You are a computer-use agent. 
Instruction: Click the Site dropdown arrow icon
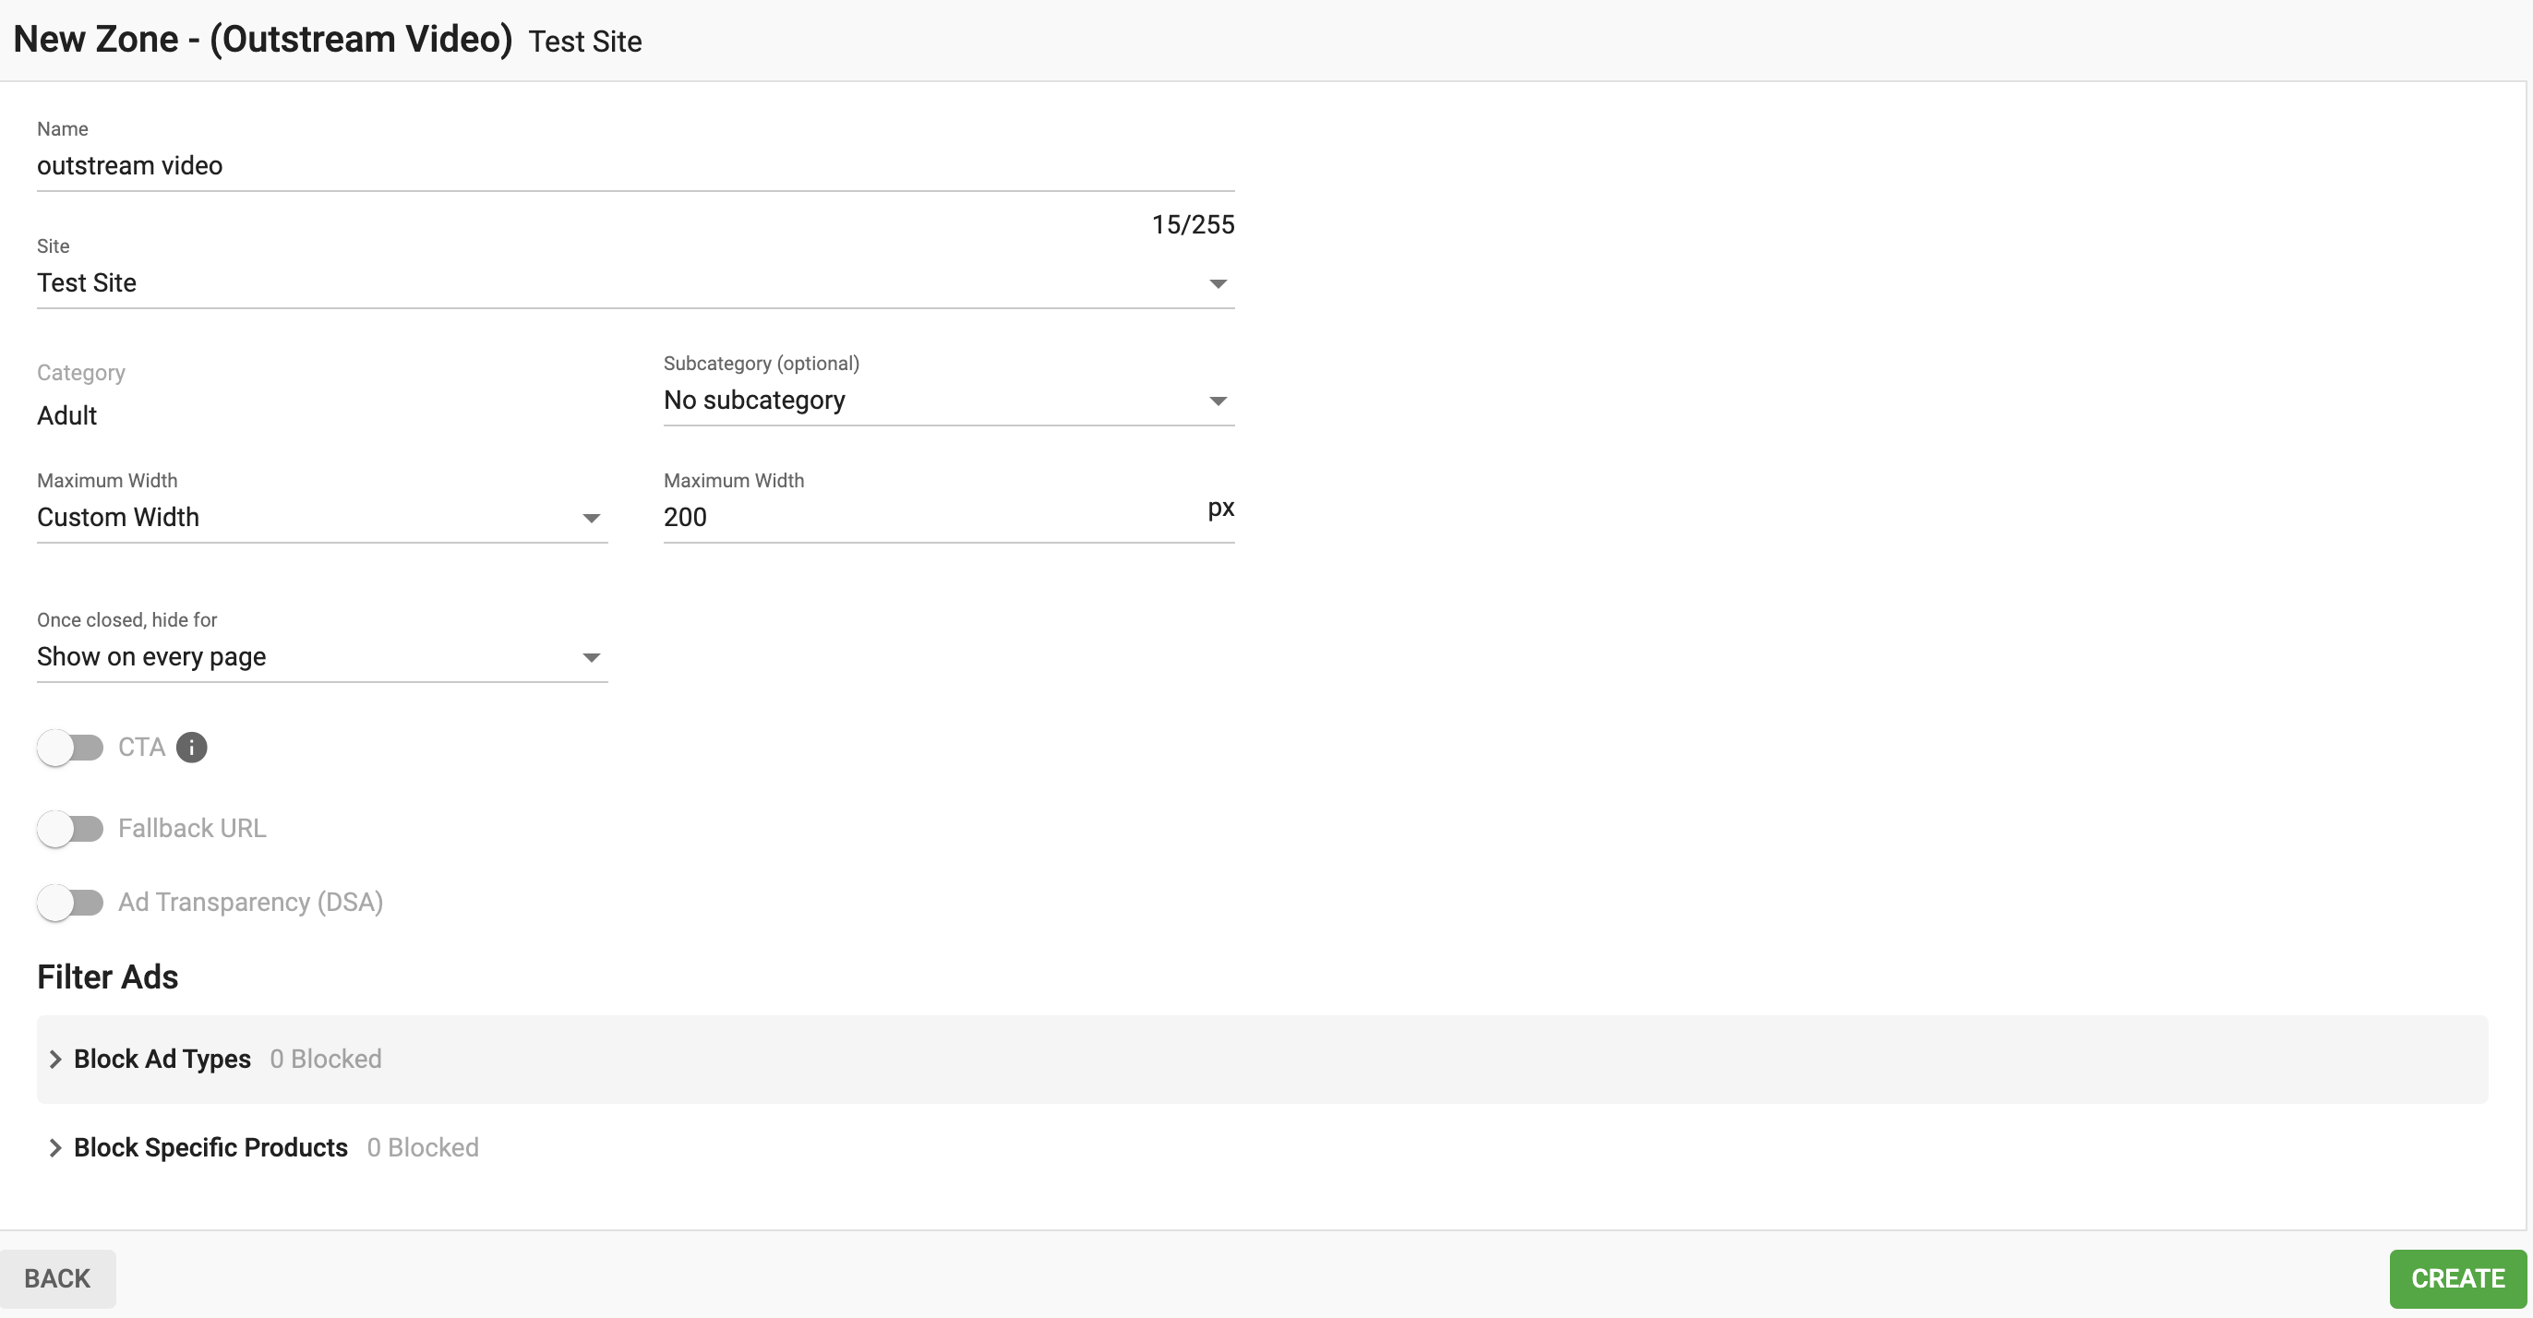coord(1218,284)
